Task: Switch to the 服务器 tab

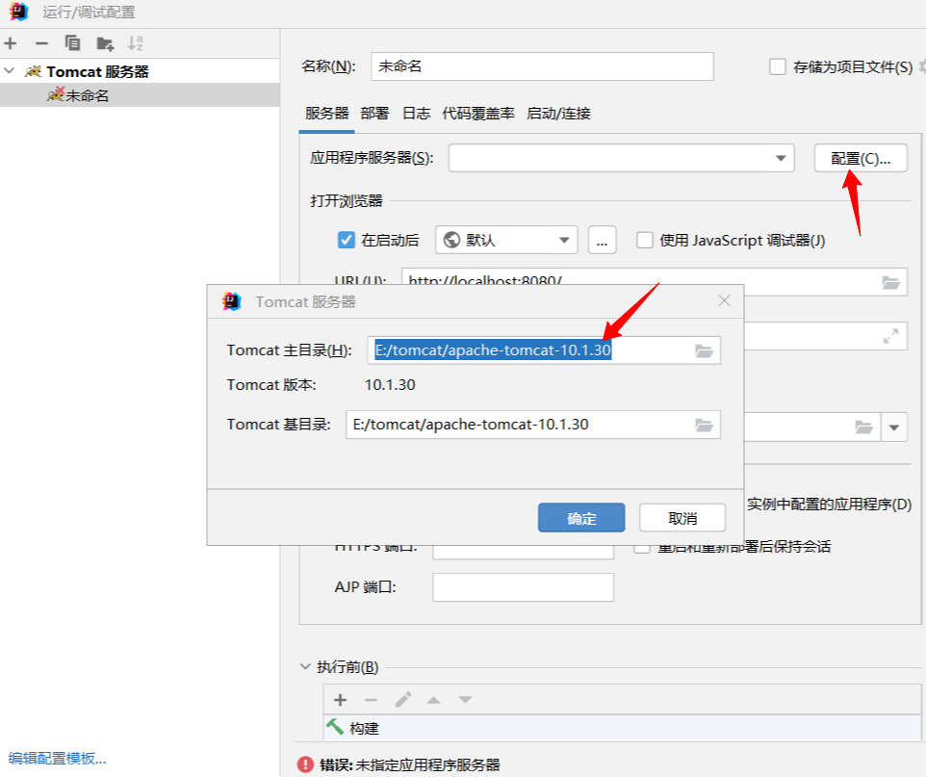Action: [326, 114]
